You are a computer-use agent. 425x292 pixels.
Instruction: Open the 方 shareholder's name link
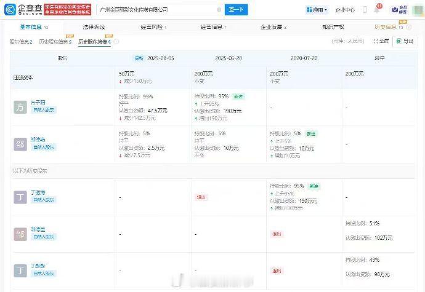tap(38, 103)
